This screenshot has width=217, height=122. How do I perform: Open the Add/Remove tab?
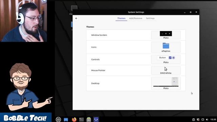point(136,18)
